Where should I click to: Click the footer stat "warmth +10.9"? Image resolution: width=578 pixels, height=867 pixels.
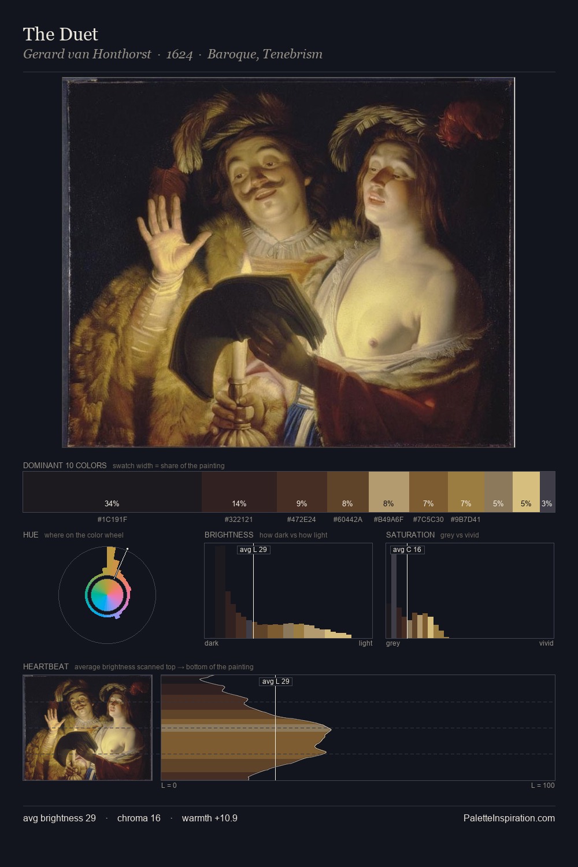coord(210,818)
